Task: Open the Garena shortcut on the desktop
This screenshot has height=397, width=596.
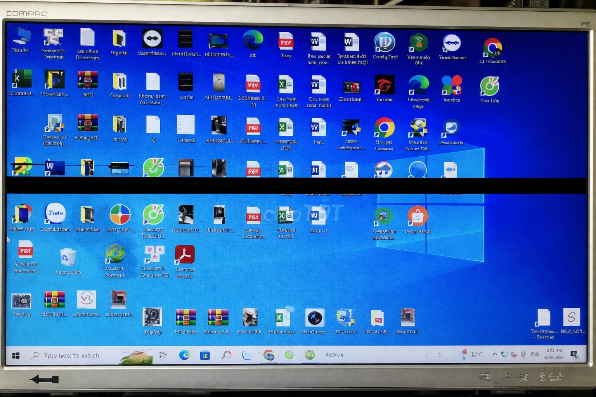Action: (x=384, y=85)
